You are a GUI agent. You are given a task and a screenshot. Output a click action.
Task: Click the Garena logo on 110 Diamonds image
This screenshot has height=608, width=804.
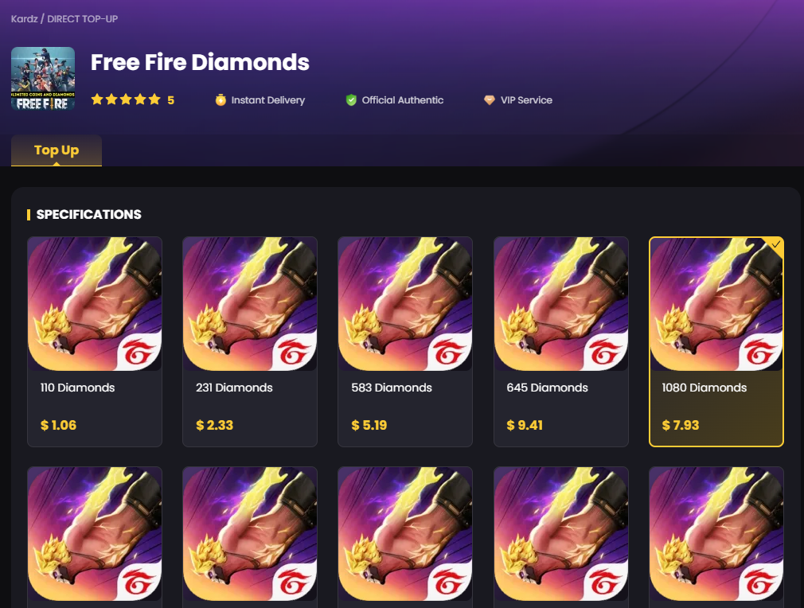tap(139, 351)
